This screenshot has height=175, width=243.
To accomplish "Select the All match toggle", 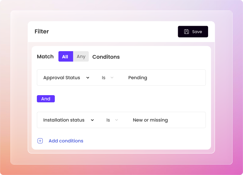I will (65, 57).
